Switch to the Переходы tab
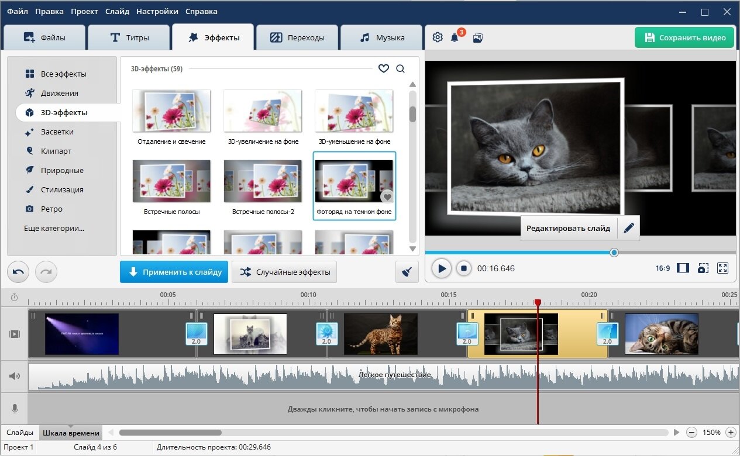This screenshot has height=456, width=740. coord(298,37)
